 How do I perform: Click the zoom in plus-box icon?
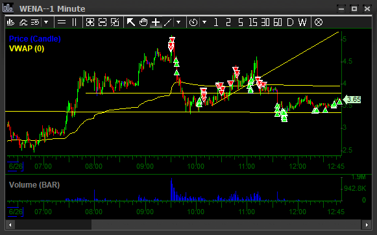[90, 22]
